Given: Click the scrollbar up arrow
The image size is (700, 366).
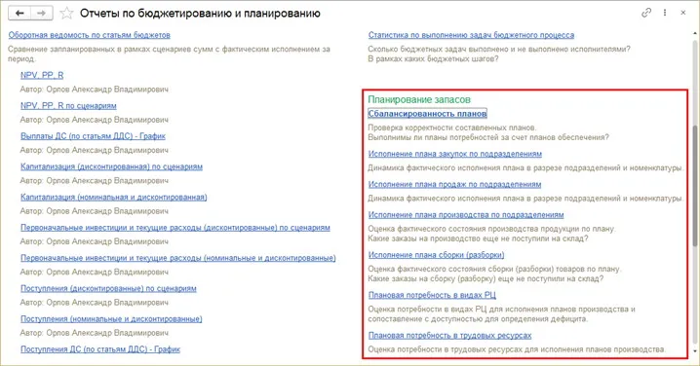Looking at the screenshot, I should click(x=695, y=33).
